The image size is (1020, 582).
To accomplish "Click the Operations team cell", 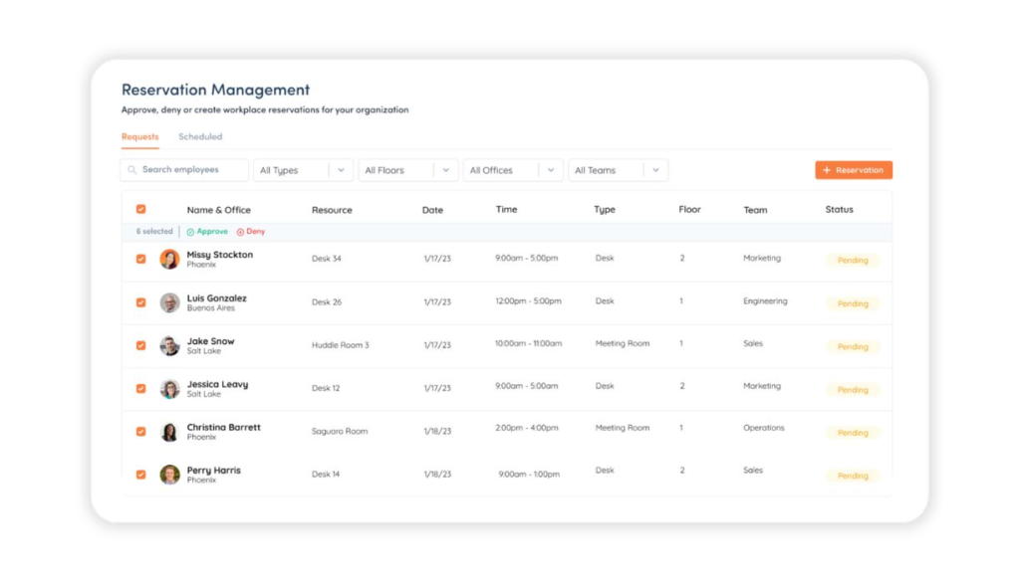I will (x=764, y=428).
